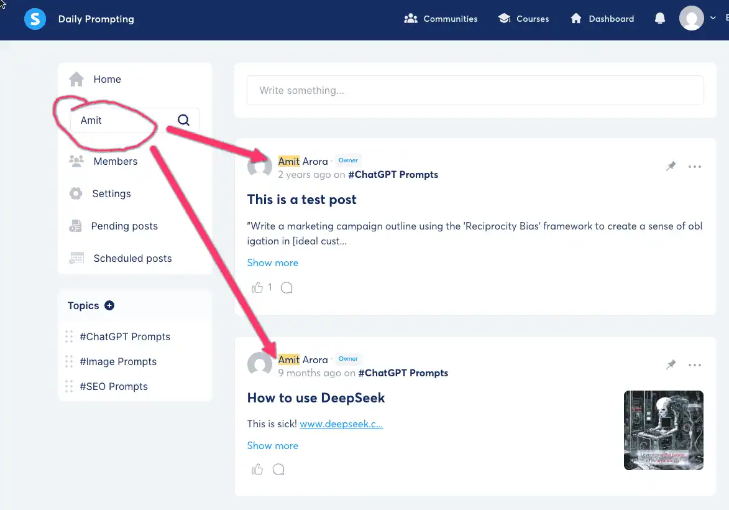Toggle the like on 'This is a test post'

click(257, 287)
